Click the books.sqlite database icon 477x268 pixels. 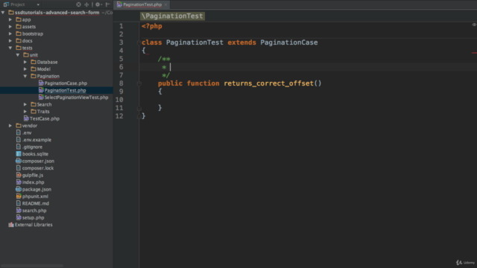(x=19, y=154)
